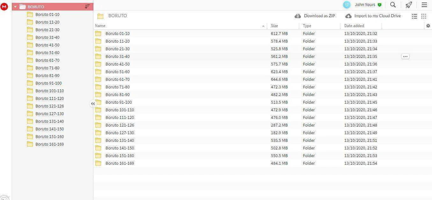Click the user avatar icon

347,5
